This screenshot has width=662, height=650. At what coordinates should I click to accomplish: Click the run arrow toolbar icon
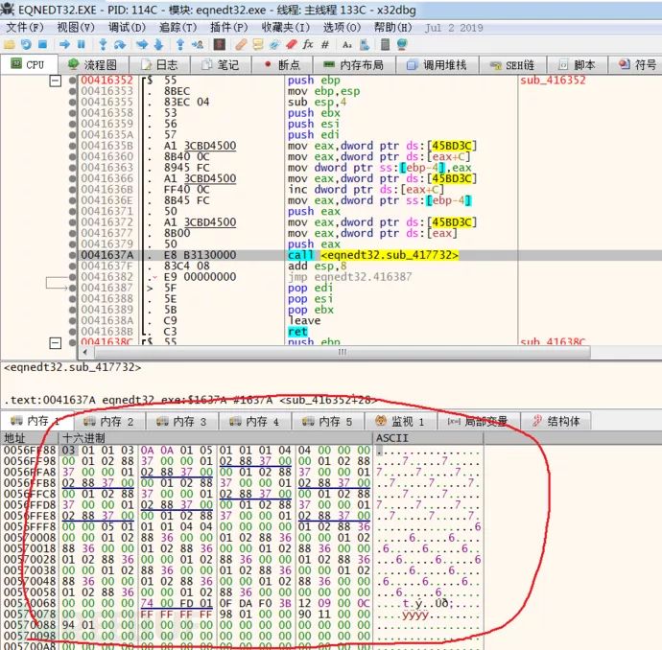click(x=63, y=45)
